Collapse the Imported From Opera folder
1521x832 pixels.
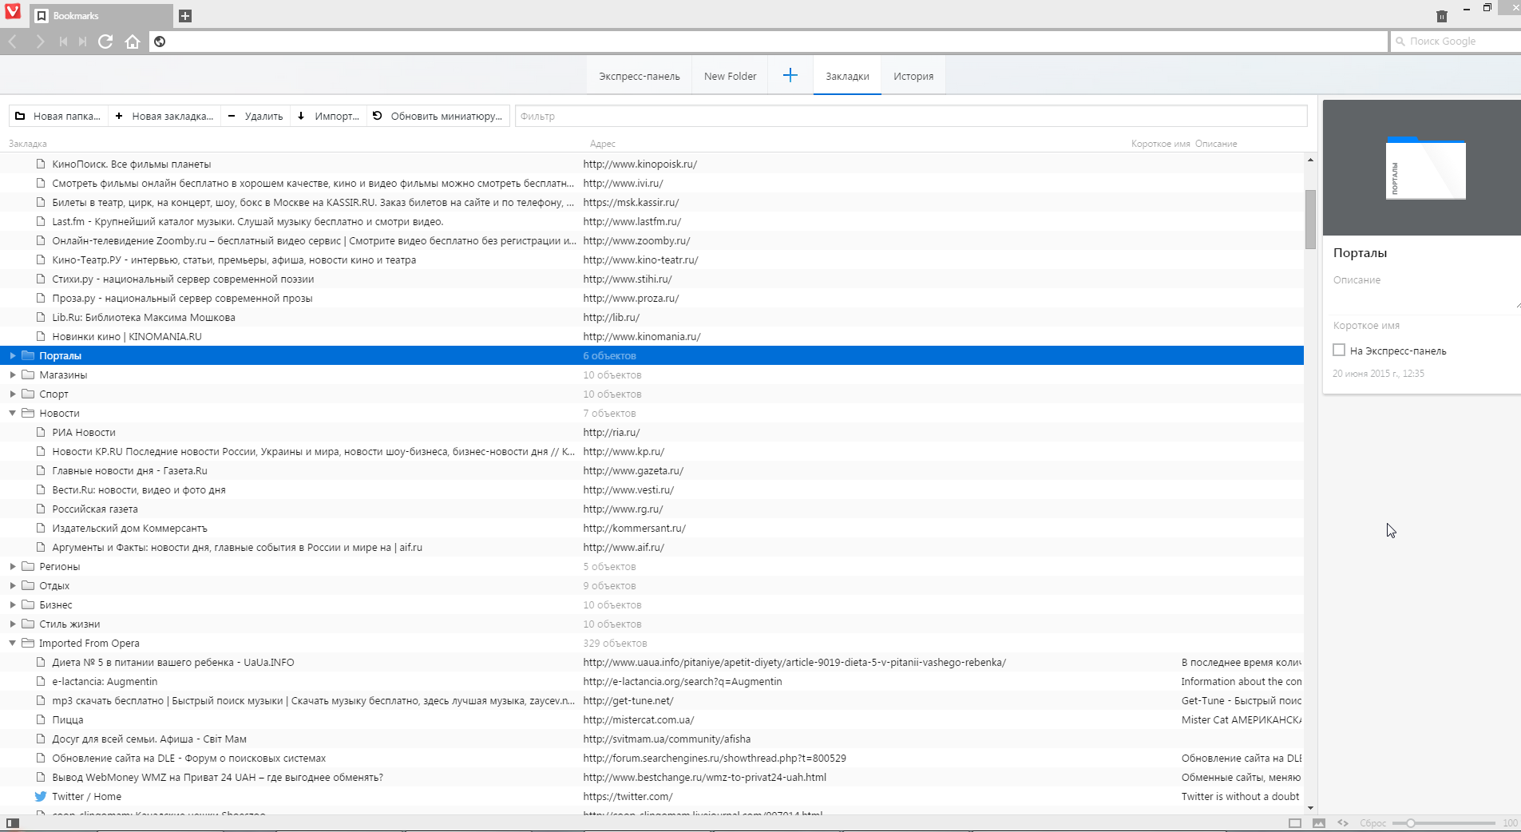(x=13, y=643)
